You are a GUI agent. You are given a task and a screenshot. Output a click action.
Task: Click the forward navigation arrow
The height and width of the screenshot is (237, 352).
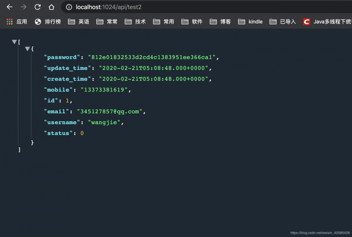pos(23,7)
